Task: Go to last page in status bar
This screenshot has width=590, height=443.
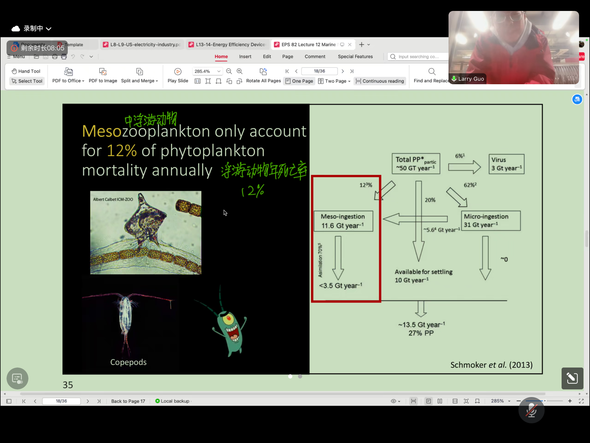Action: 99,401
